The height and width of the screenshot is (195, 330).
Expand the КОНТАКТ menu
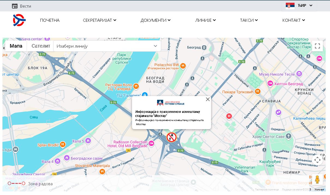pos(294,20)
